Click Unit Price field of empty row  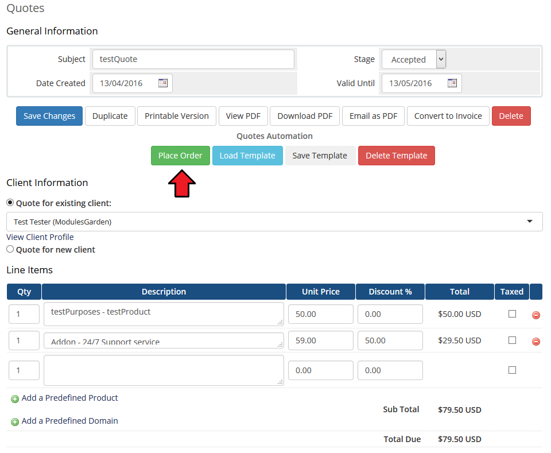320,370
